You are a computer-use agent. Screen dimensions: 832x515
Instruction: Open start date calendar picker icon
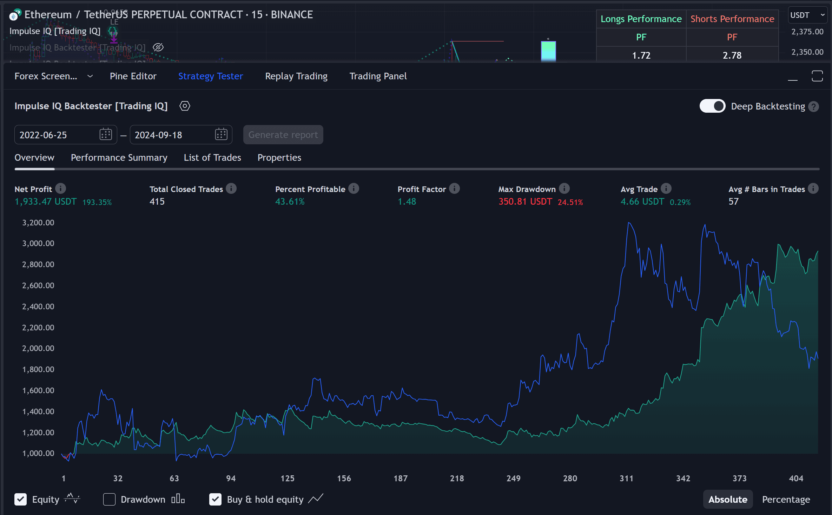click(x=106, y=134)
